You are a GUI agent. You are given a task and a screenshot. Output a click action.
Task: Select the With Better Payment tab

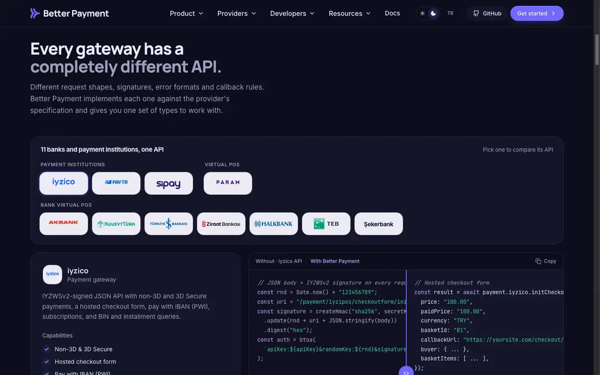tap(335, 261)
